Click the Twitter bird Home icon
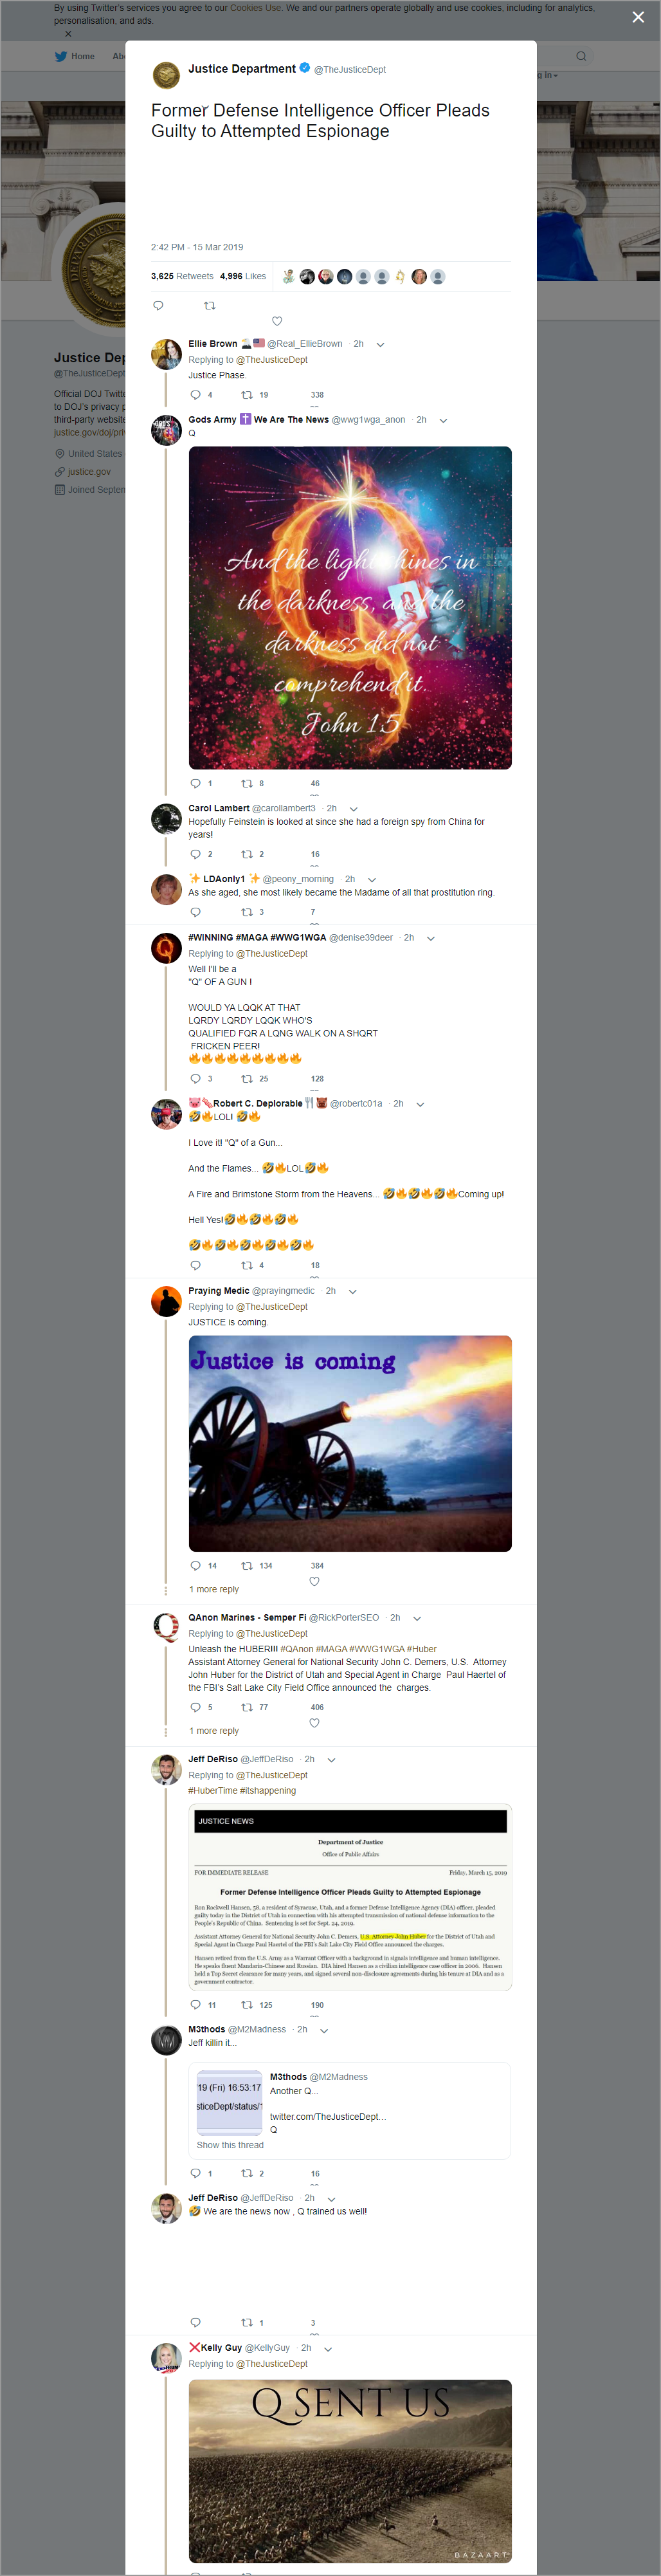661x2576 pixels. click(61, 56)
